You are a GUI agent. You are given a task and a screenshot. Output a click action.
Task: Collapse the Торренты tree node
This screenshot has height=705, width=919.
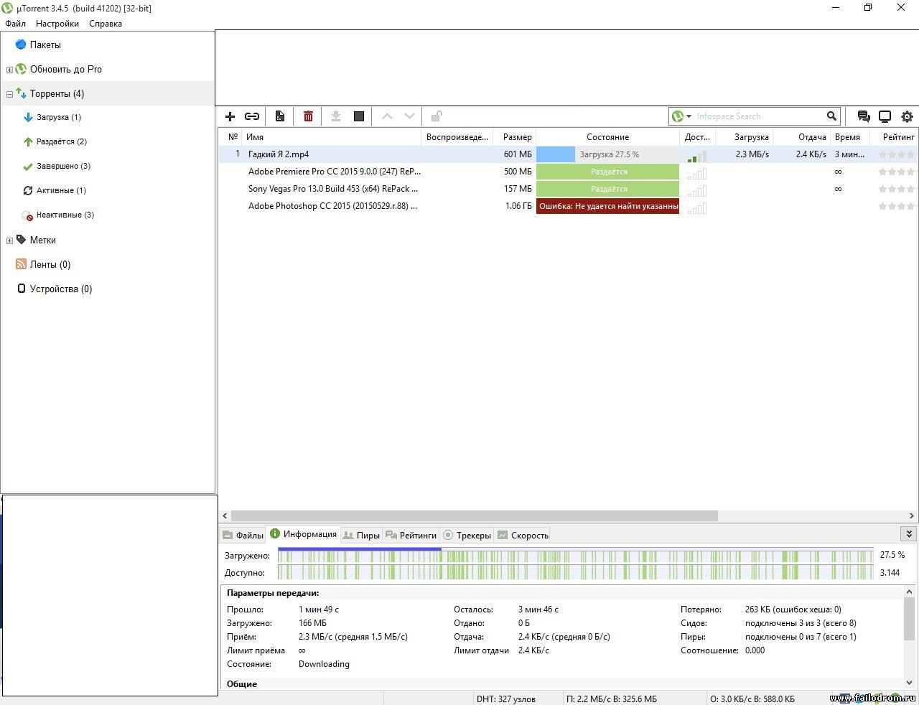click(9, 94)
